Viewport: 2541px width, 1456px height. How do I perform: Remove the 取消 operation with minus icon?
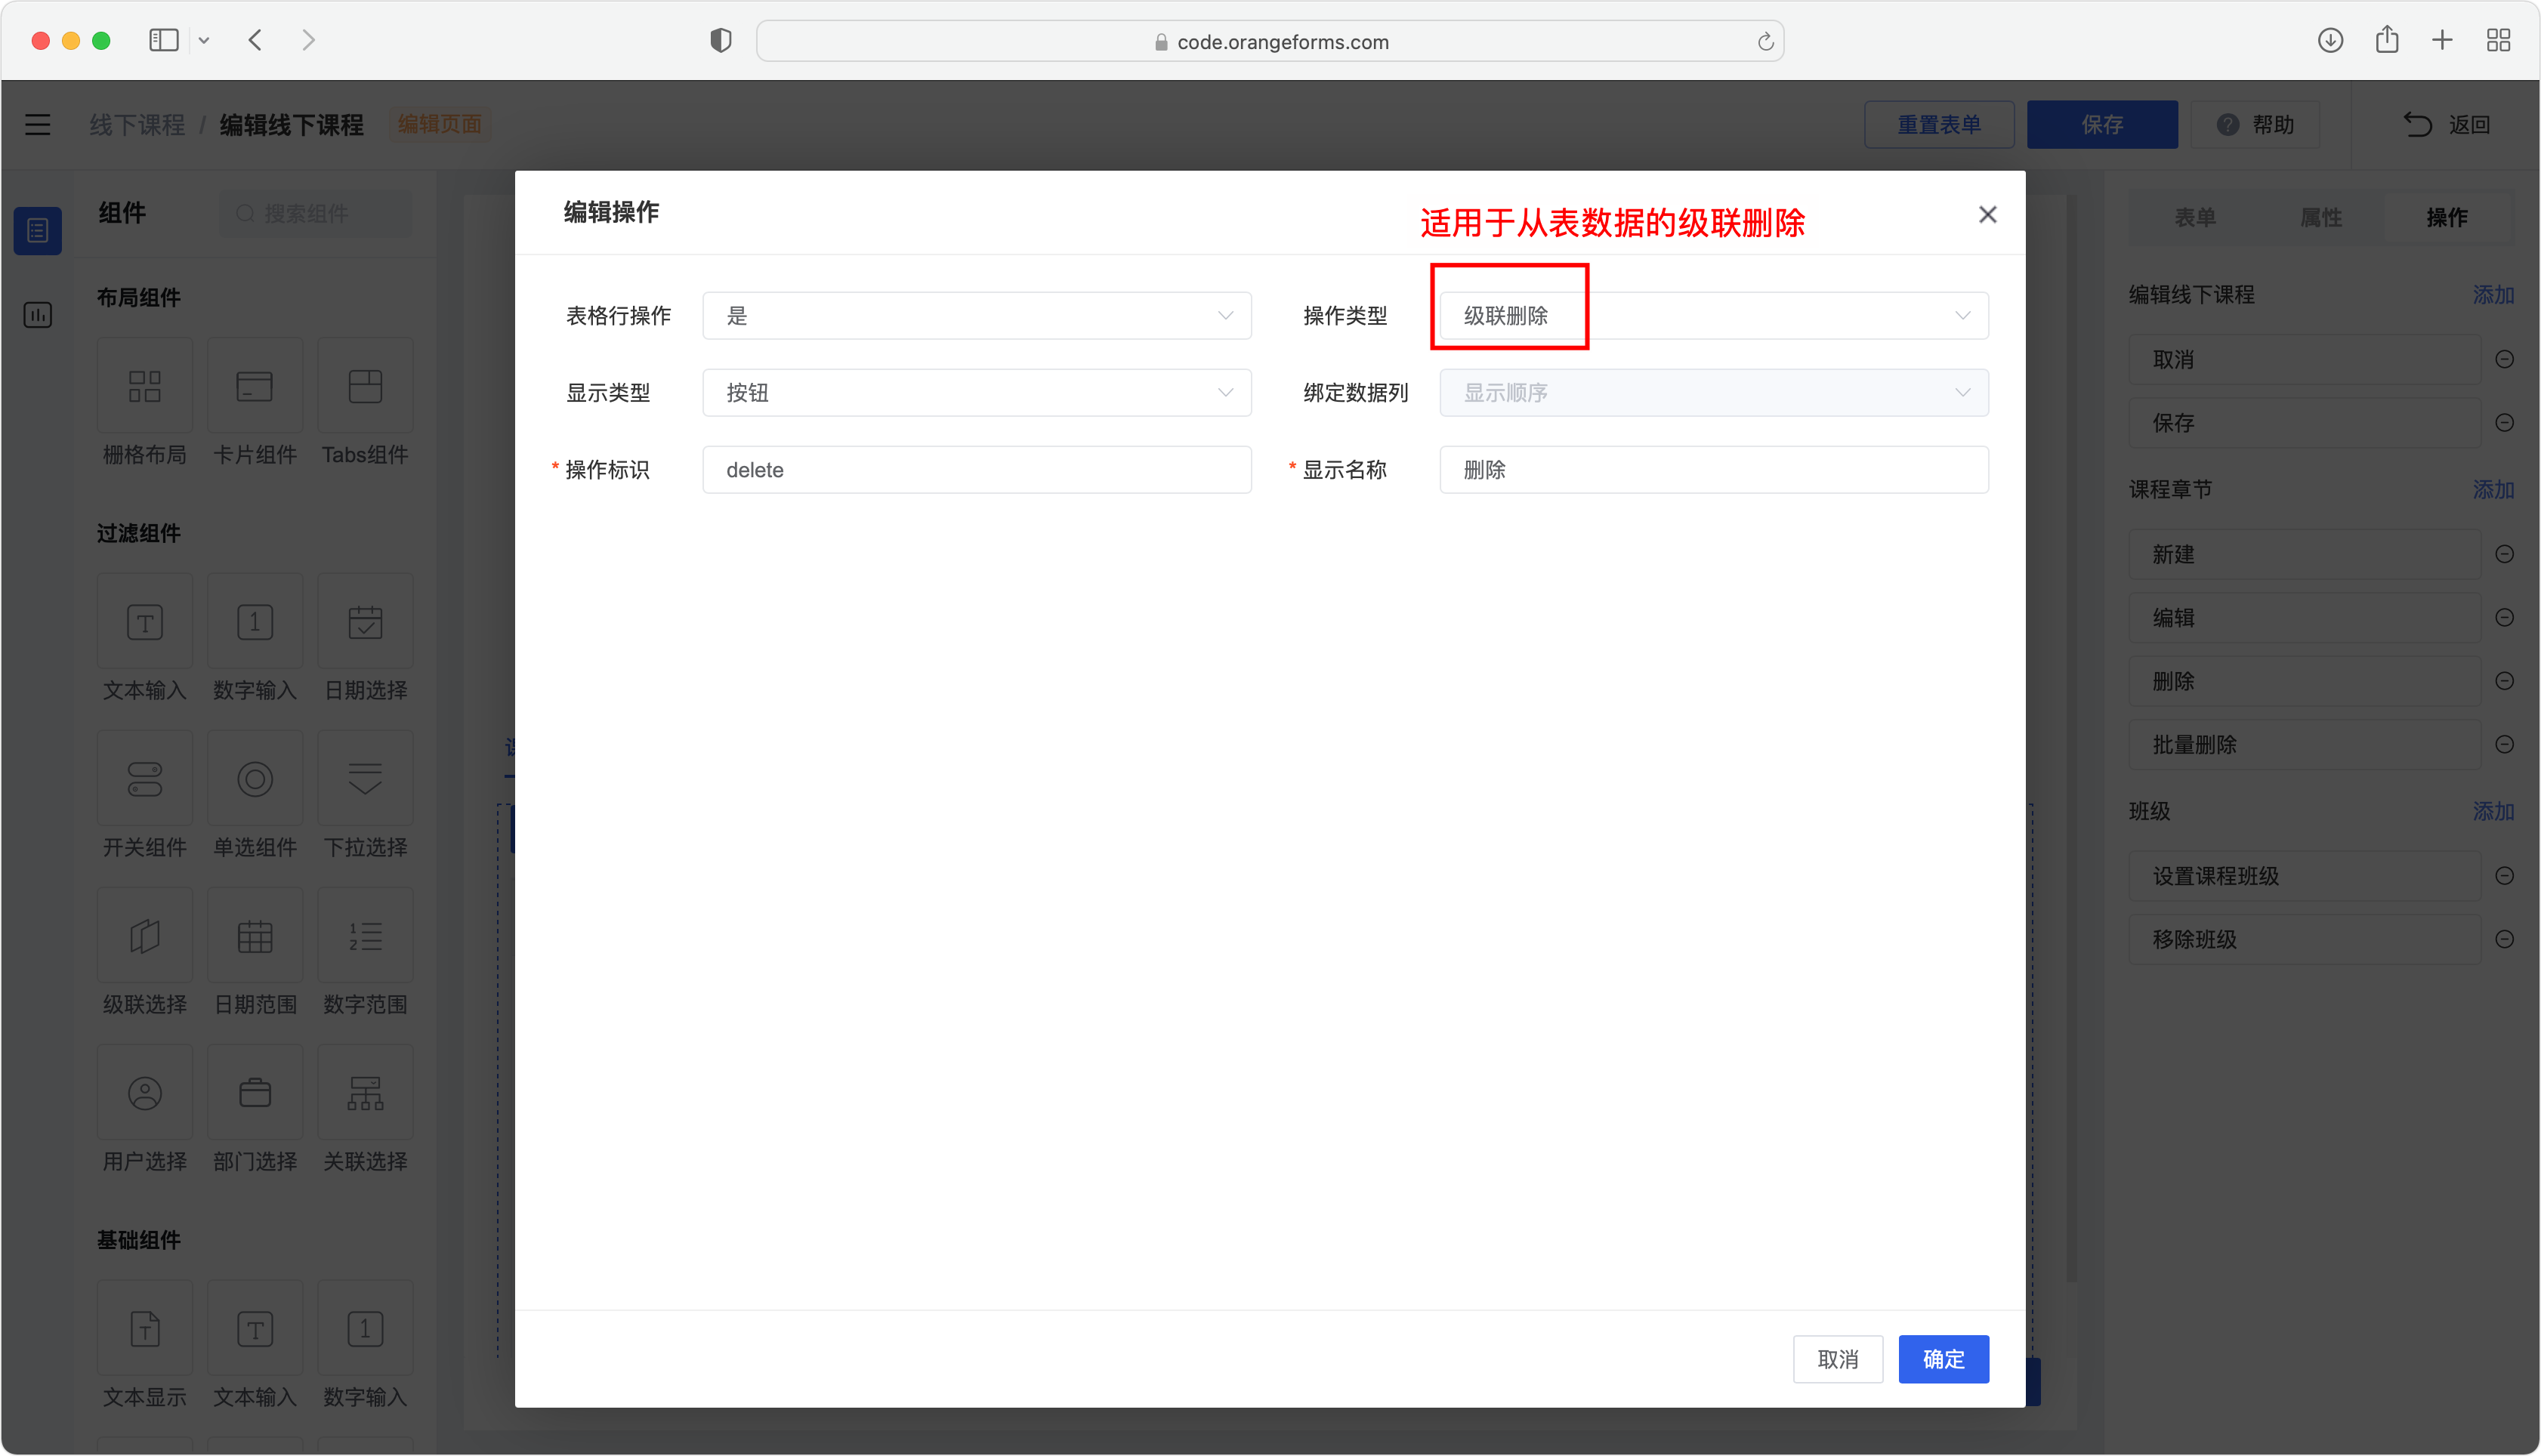tap(2504, 359)
